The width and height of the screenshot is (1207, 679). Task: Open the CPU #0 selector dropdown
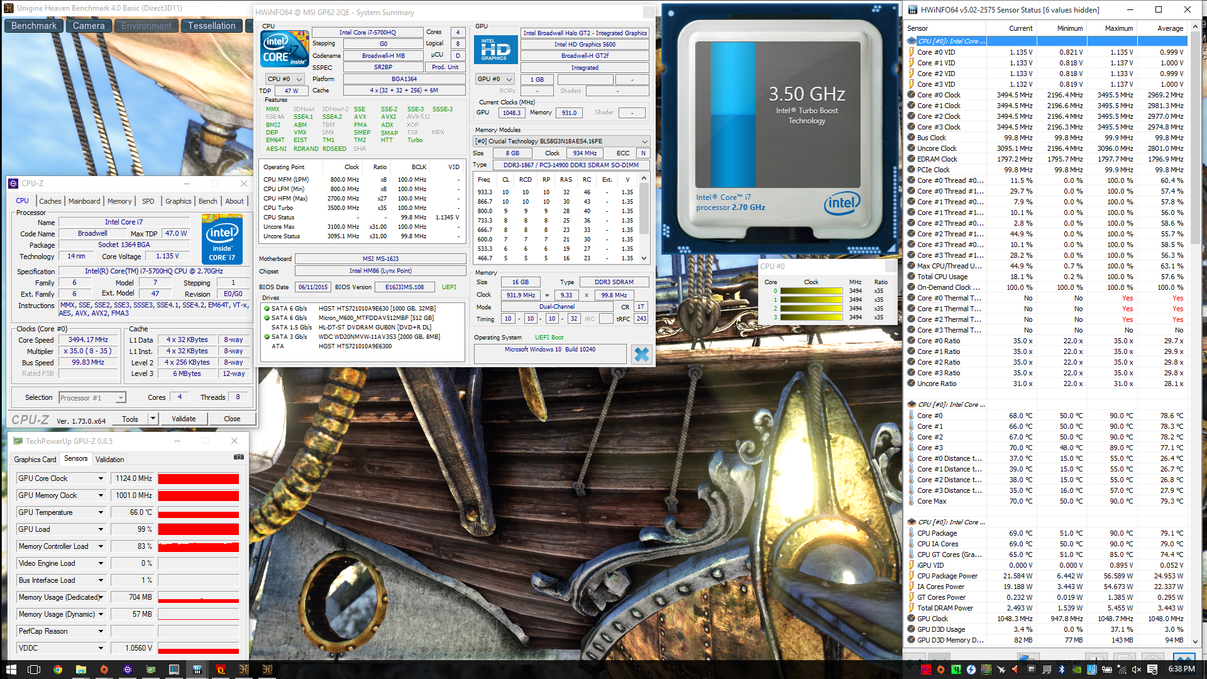pyautogui.click(x=285, y=79)
